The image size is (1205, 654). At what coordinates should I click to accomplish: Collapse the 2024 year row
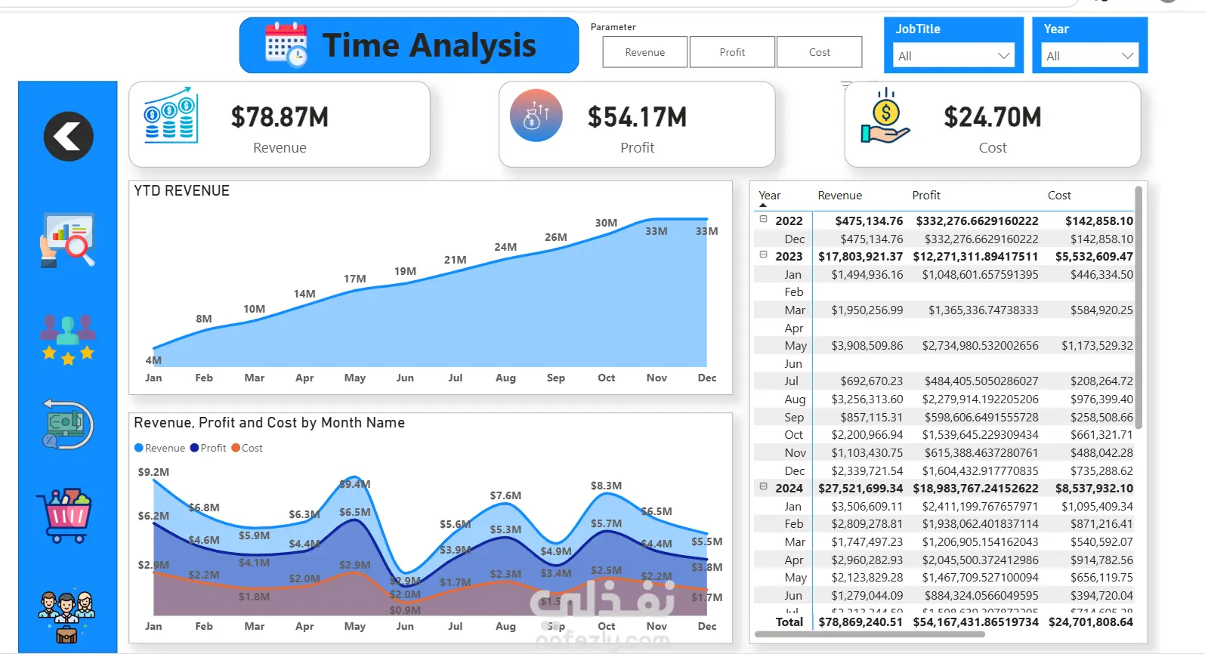(763, 487)
